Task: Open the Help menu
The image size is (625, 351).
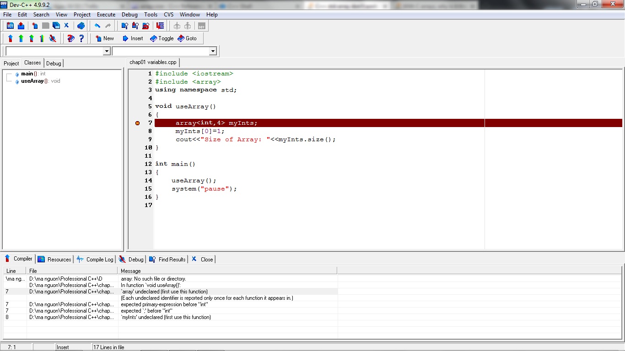Action: (x=212, y=15)
